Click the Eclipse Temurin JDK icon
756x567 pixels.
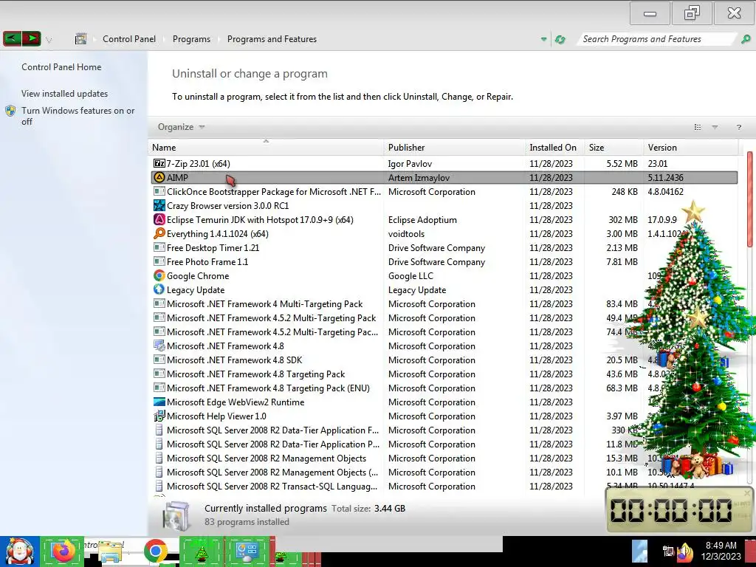click(159, 219)
